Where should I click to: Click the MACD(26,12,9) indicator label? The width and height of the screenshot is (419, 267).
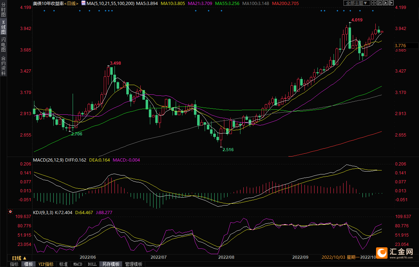click(x=48, y=160)
